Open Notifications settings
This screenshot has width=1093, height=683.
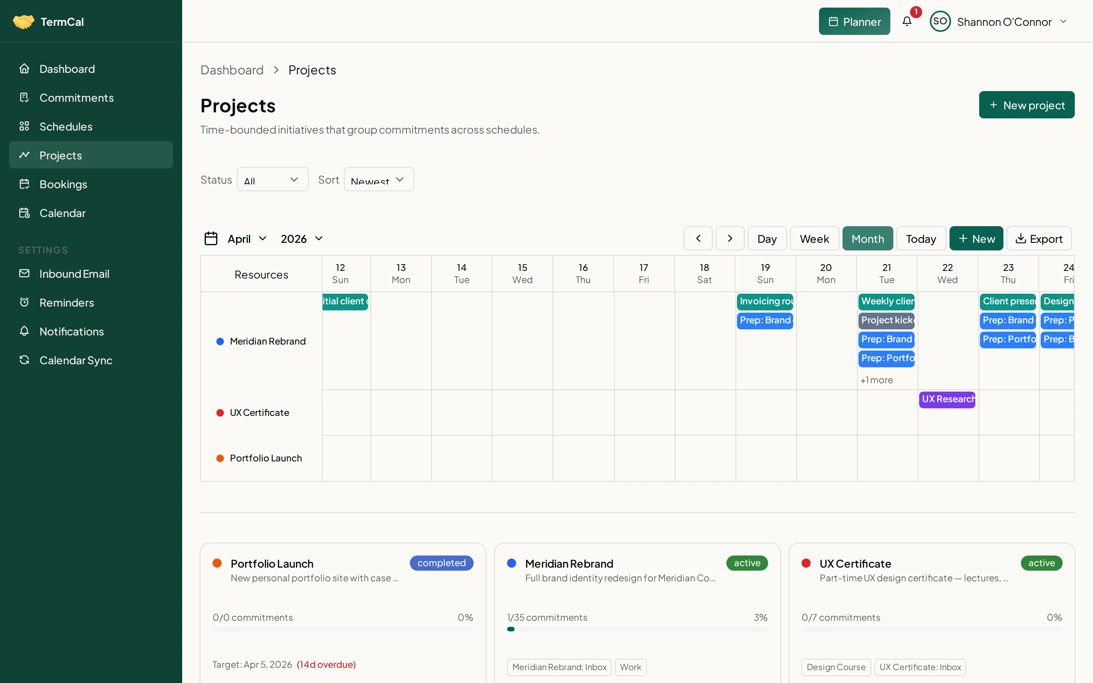[x=91, y=331]
